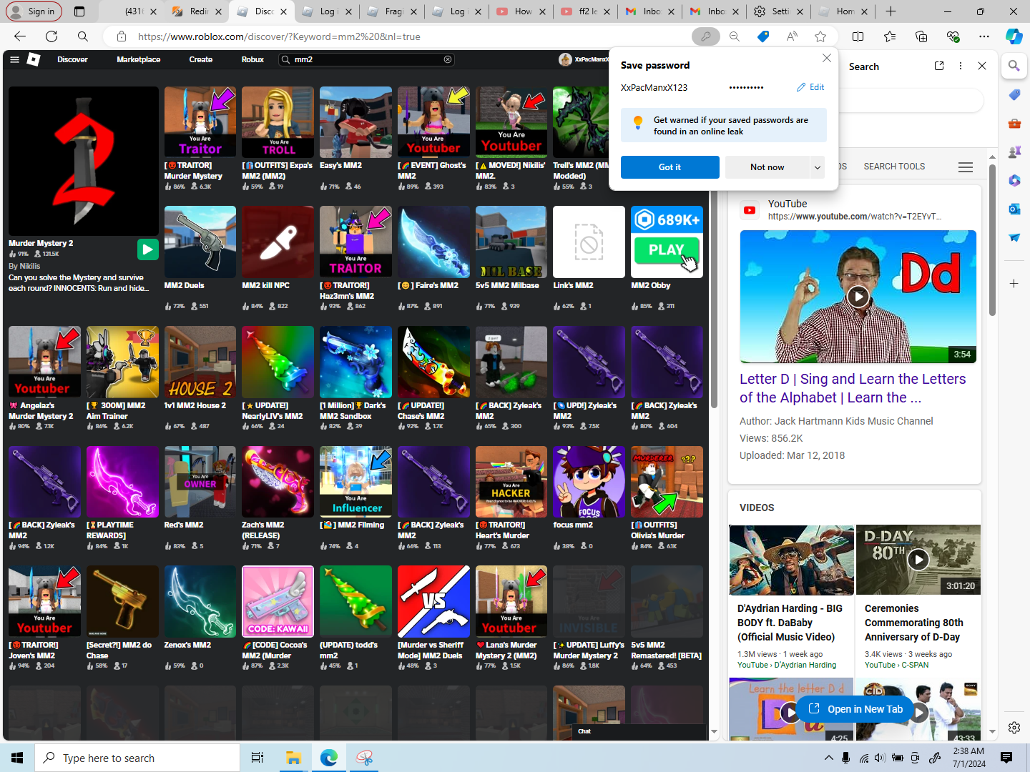Open the Windows notification center
This screenshot has height=772, width=1030.
(x=1006, y=758)
